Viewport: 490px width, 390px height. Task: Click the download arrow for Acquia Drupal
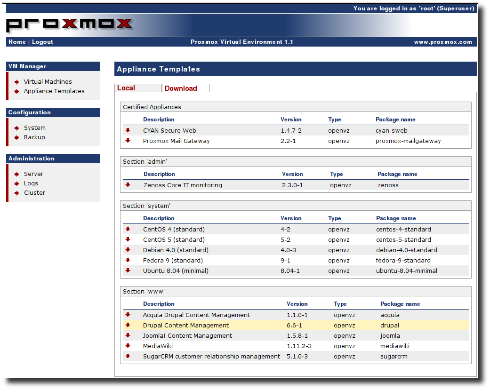[128, 315]
